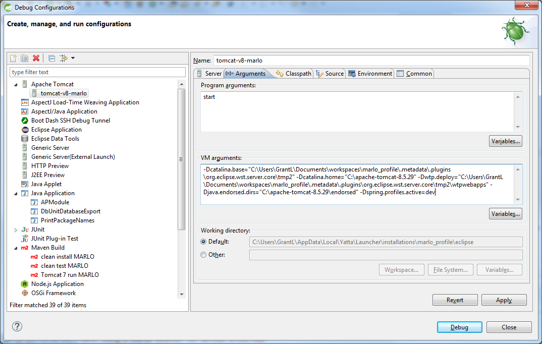Click the Apply button
542x344 pixels.
[504, 300]
